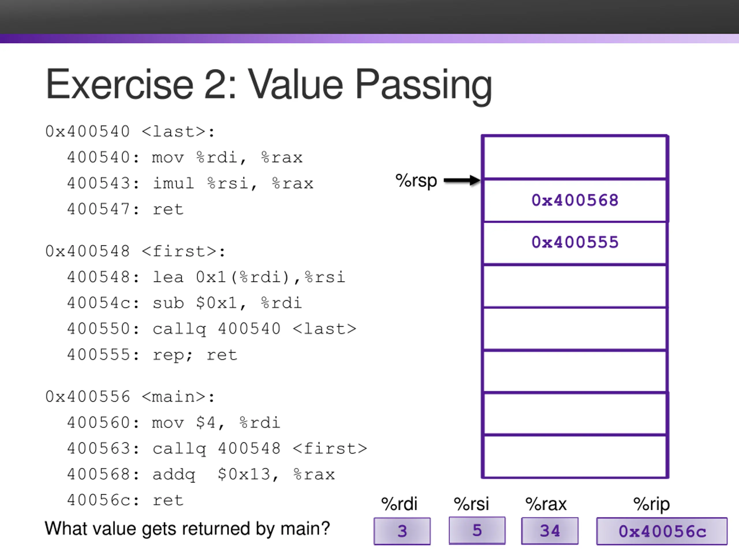The image size is (739, 554).
Task: Click the %rsi register value box showing 5
Action: coord(477,531)
